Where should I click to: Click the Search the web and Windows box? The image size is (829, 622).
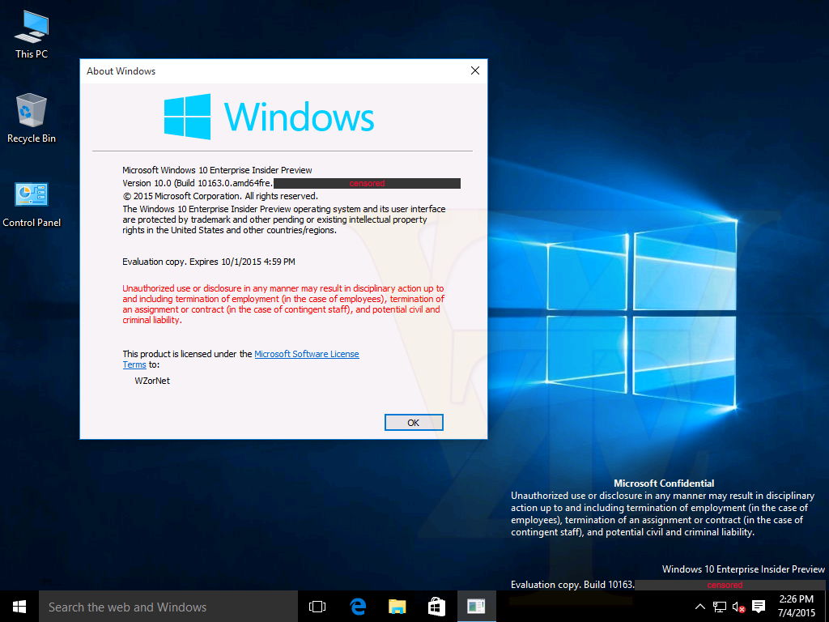tap(168, 607)
